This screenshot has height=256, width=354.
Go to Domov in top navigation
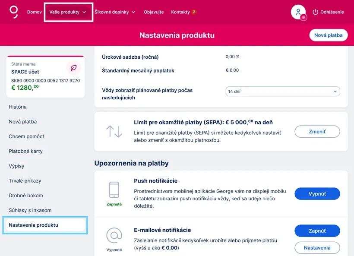[x=35, y=12]
